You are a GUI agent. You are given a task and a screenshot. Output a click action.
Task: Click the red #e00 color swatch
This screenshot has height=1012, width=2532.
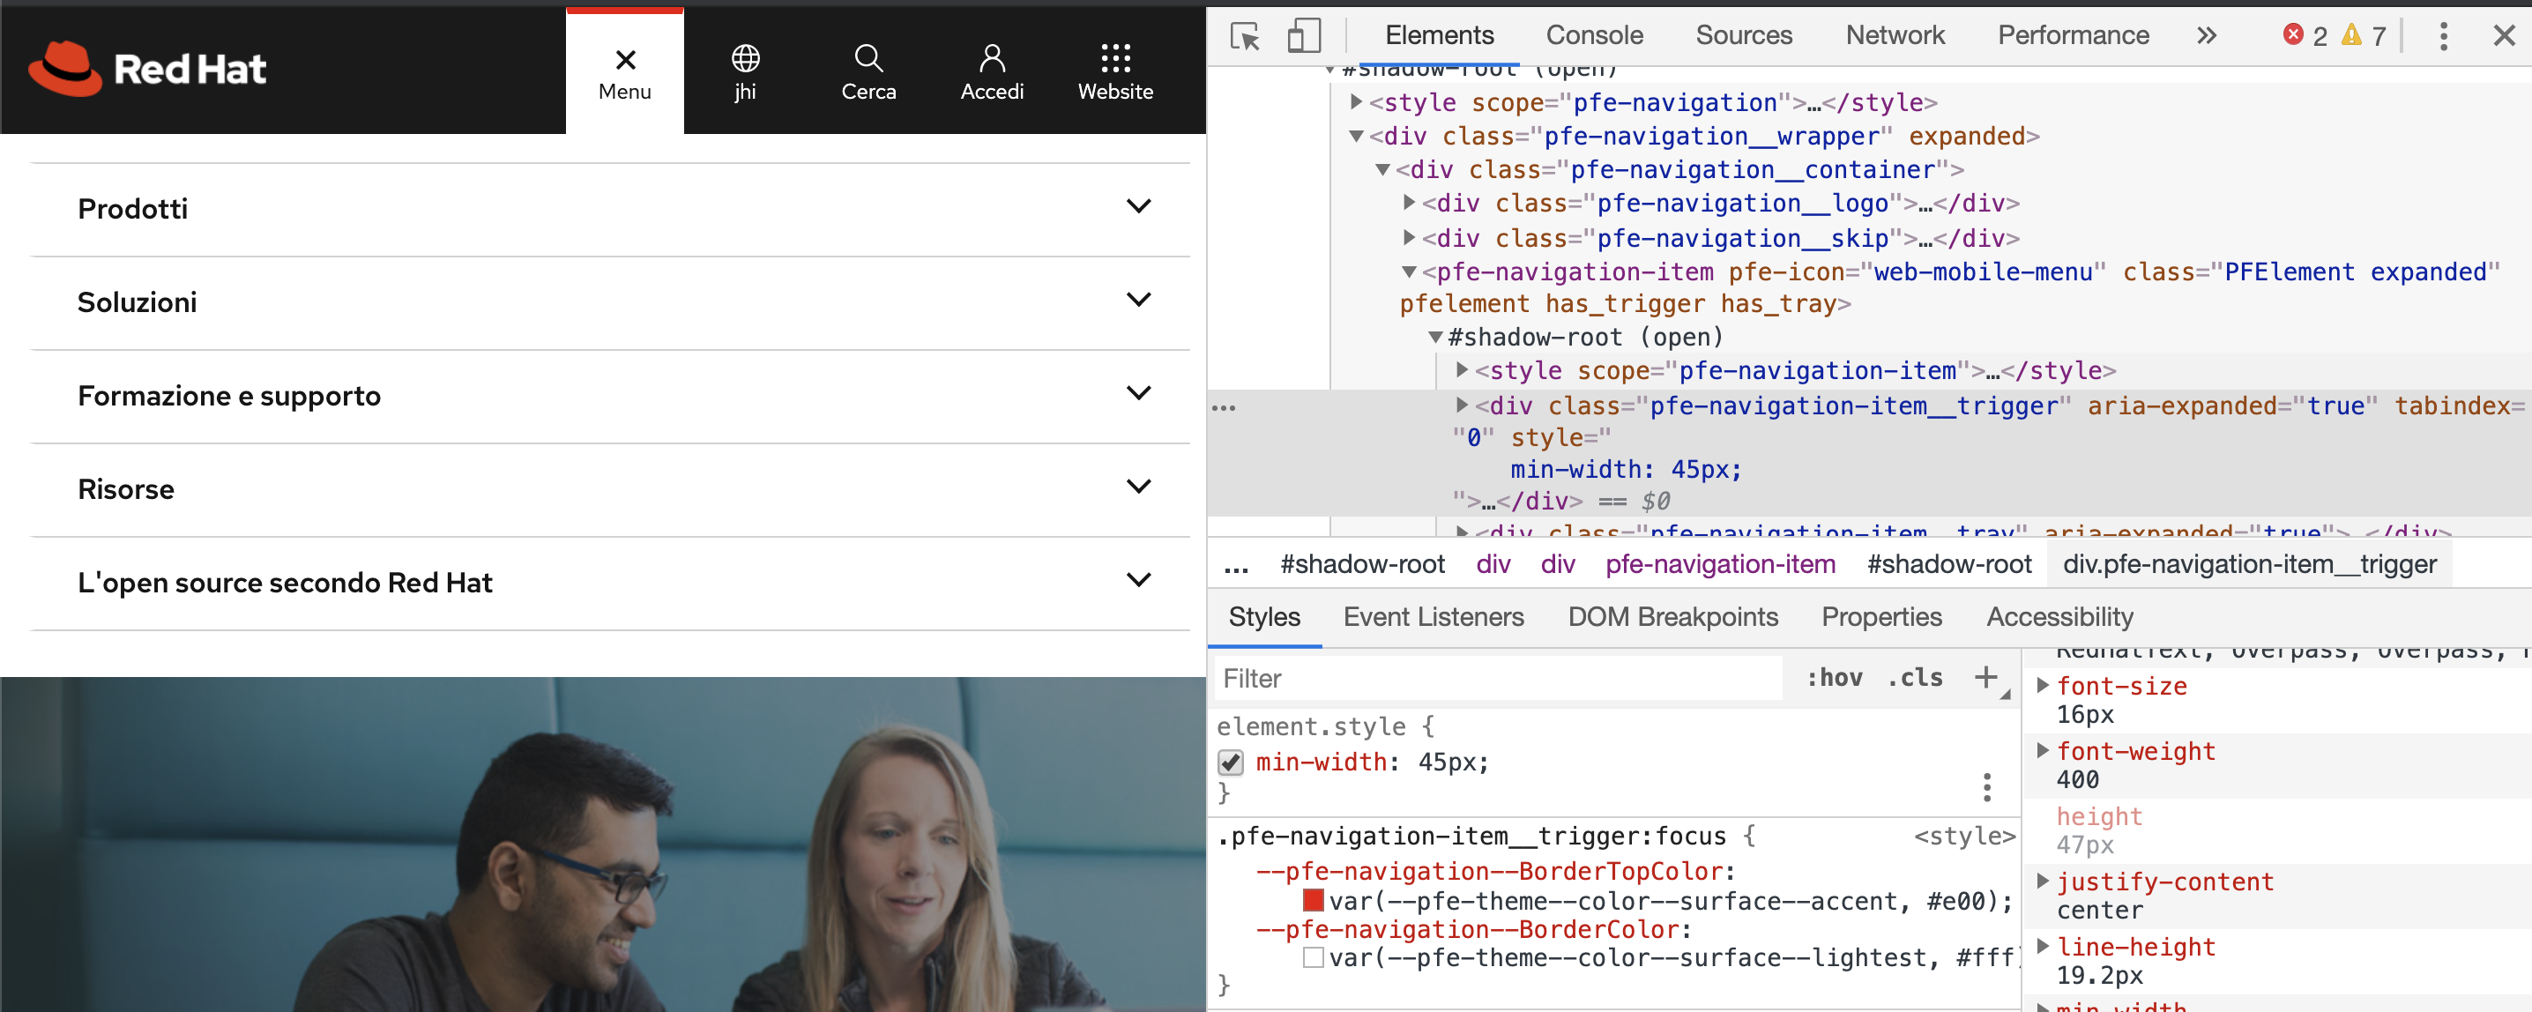[x=1312, y=900]
